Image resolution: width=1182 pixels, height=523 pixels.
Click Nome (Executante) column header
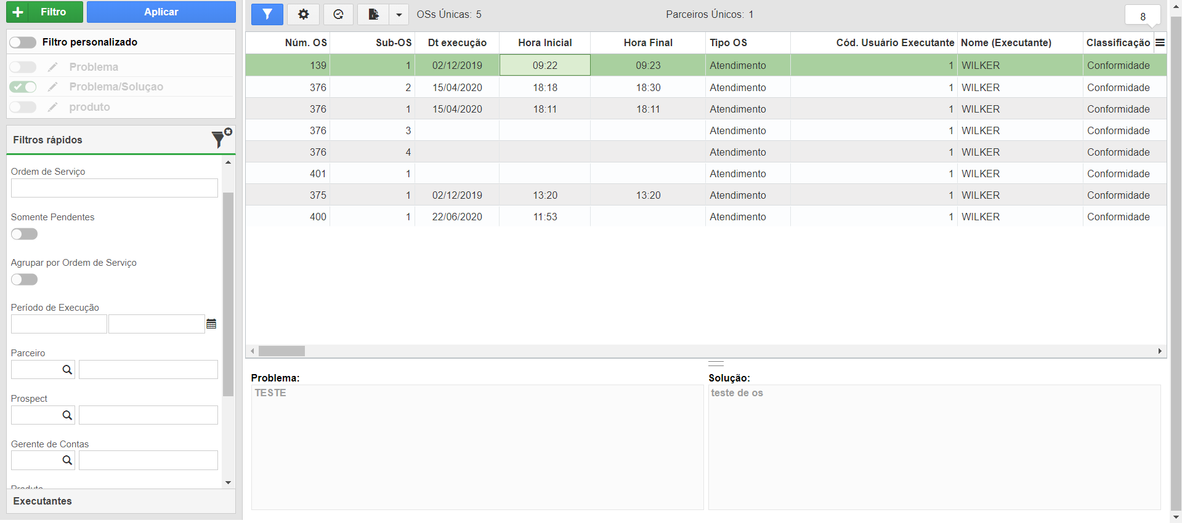1020,42
